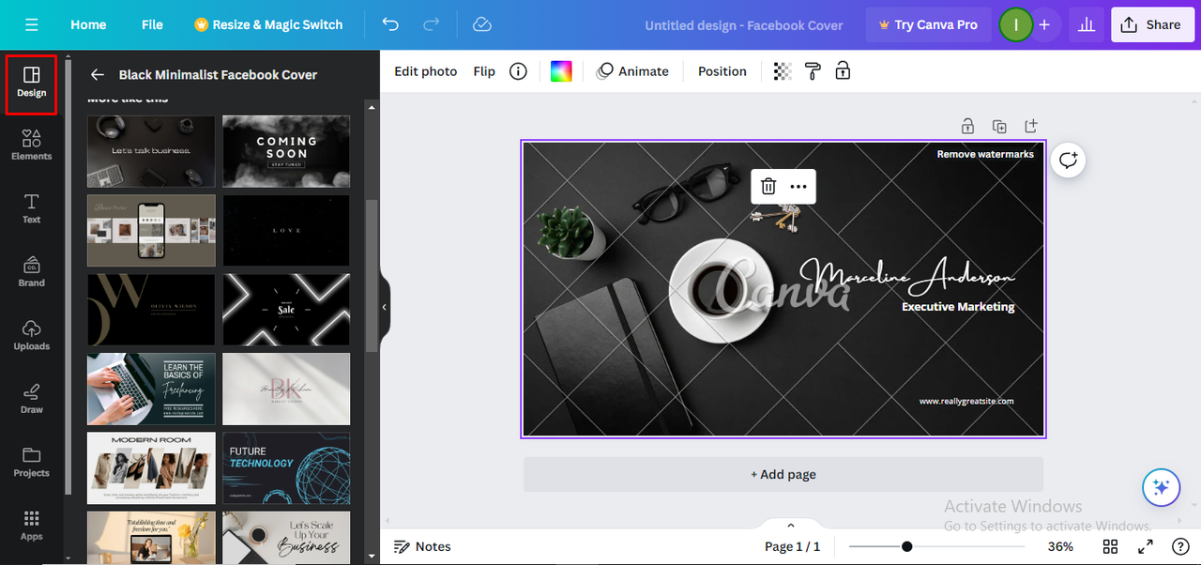Open the Magic assistant sparkle button

[1161, 487]
